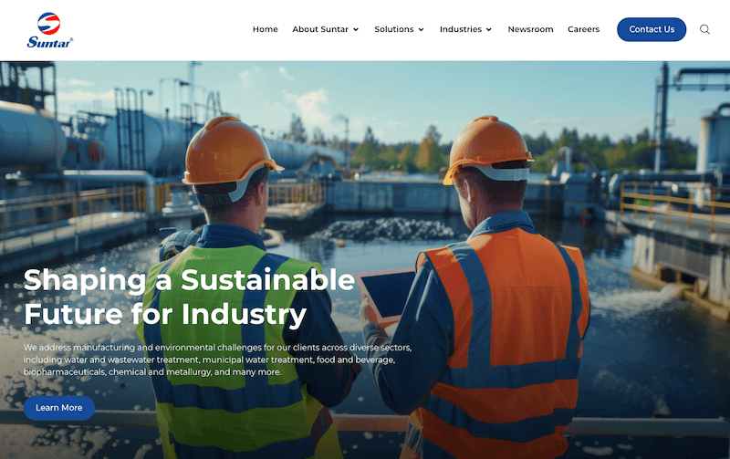Open search with the magnifier icon

pyautogui.click(x=704, y=29)
